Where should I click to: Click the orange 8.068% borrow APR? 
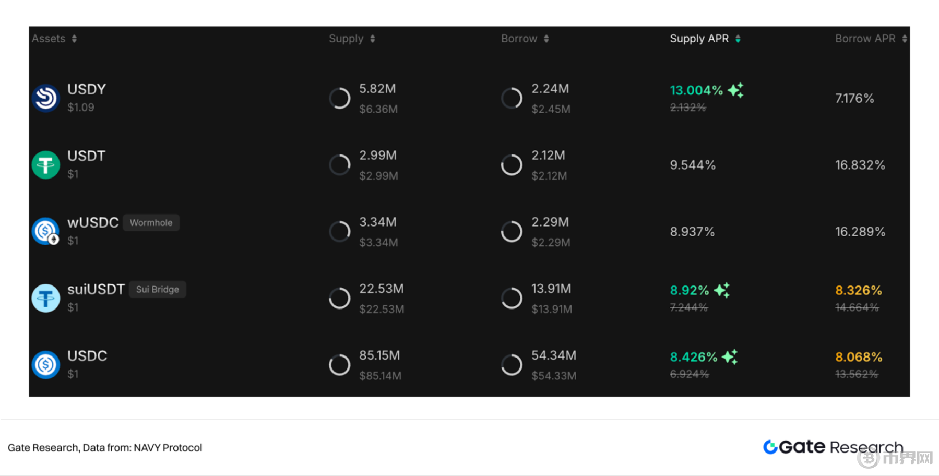859,357
